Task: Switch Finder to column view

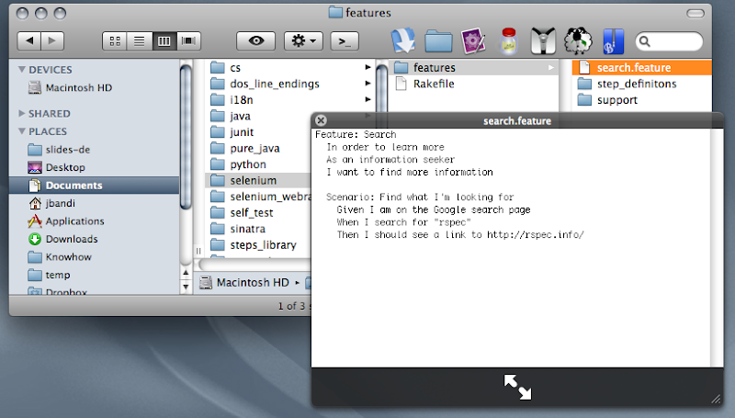Action: tap(164, 41)
